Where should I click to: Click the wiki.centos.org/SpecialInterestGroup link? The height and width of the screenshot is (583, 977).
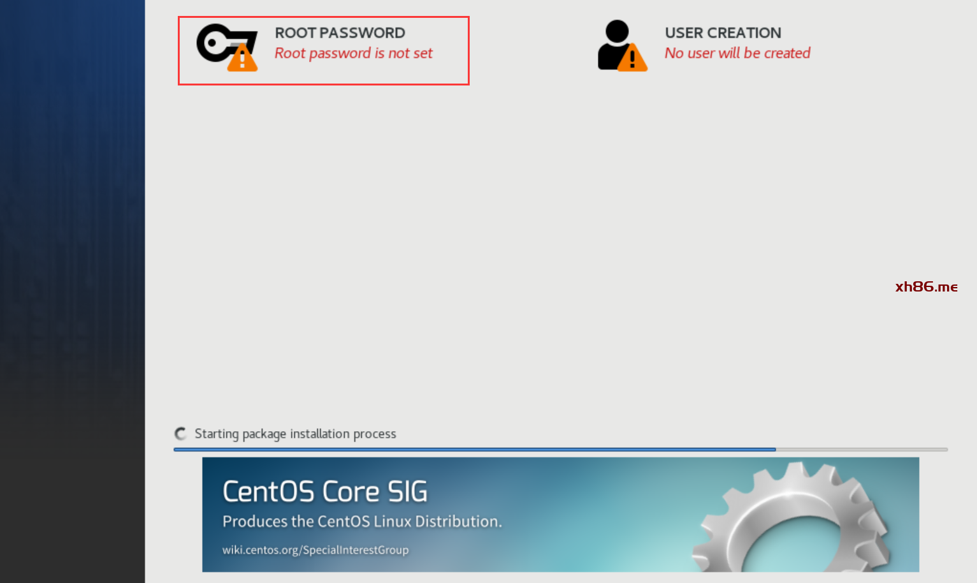(x=315, y=550)
